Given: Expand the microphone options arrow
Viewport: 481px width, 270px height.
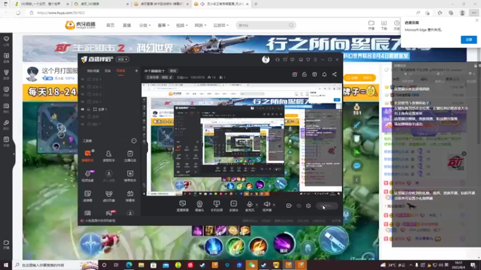Looking at the screenshot, I should (x=257, y=205).
